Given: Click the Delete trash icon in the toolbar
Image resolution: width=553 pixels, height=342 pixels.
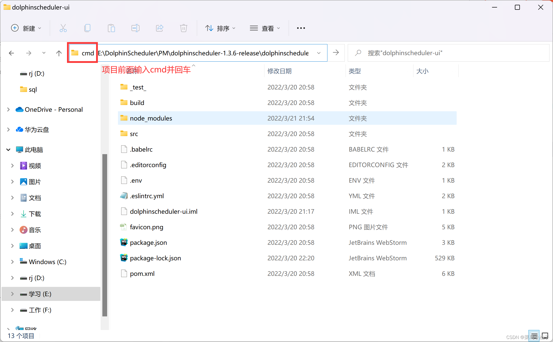Looking at the screenshot, I should (183, 28).
